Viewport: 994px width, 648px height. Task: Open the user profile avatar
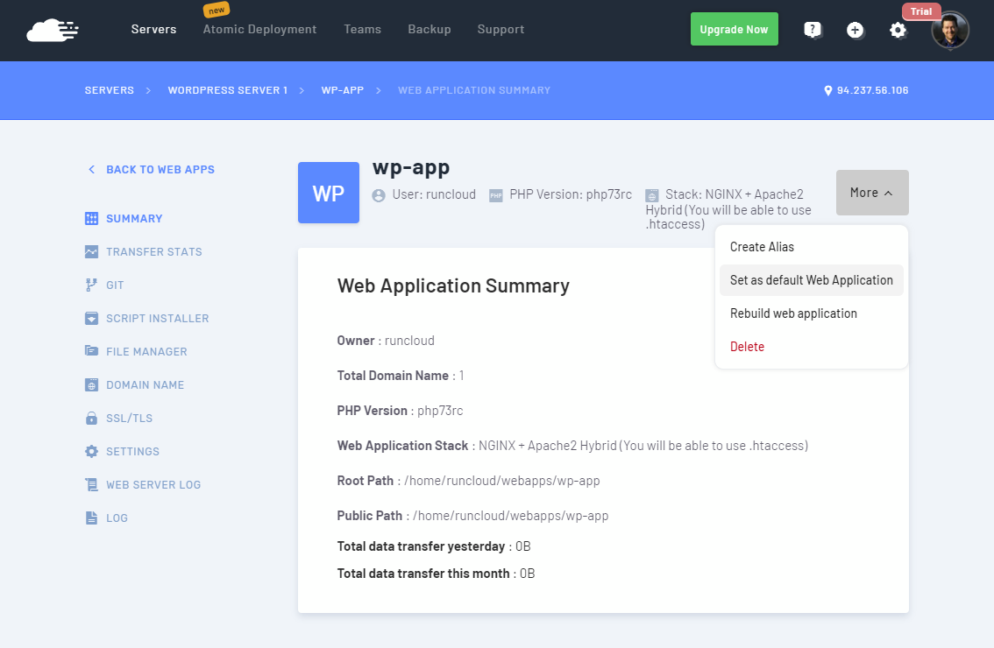(950, 30)
